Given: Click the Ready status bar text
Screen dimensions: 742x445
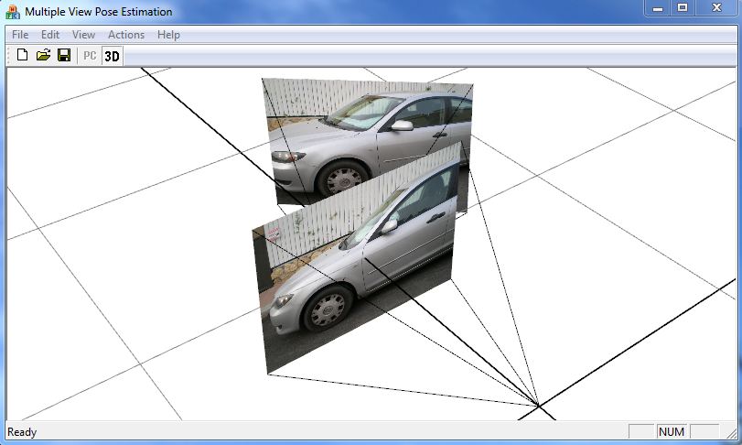Looking at the screenshot, I should pyautogui.click(x=22, y=432).
